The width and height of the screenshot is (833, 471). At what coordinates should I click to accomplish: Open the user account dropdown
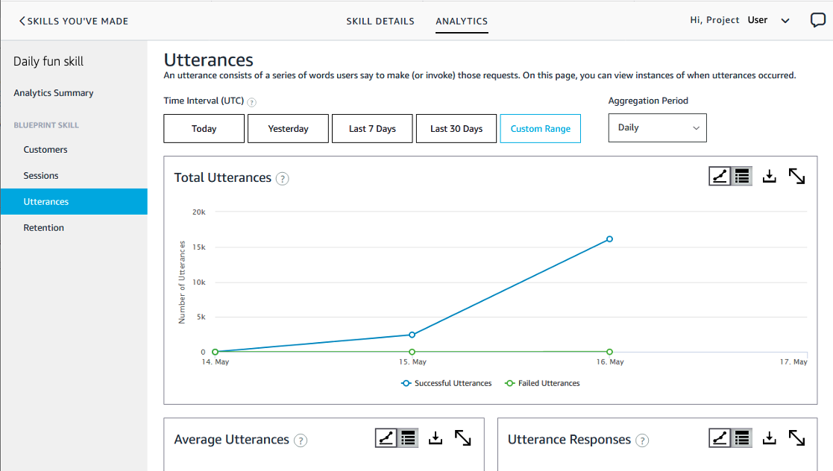[785, 20]
